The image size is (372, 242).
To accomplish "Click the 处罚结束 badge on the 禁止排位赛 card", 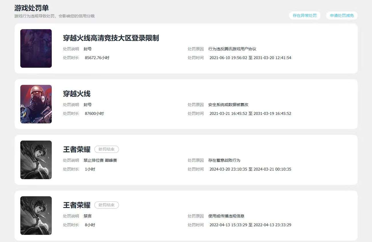I will pyautogui.click(x=107, y=149).
